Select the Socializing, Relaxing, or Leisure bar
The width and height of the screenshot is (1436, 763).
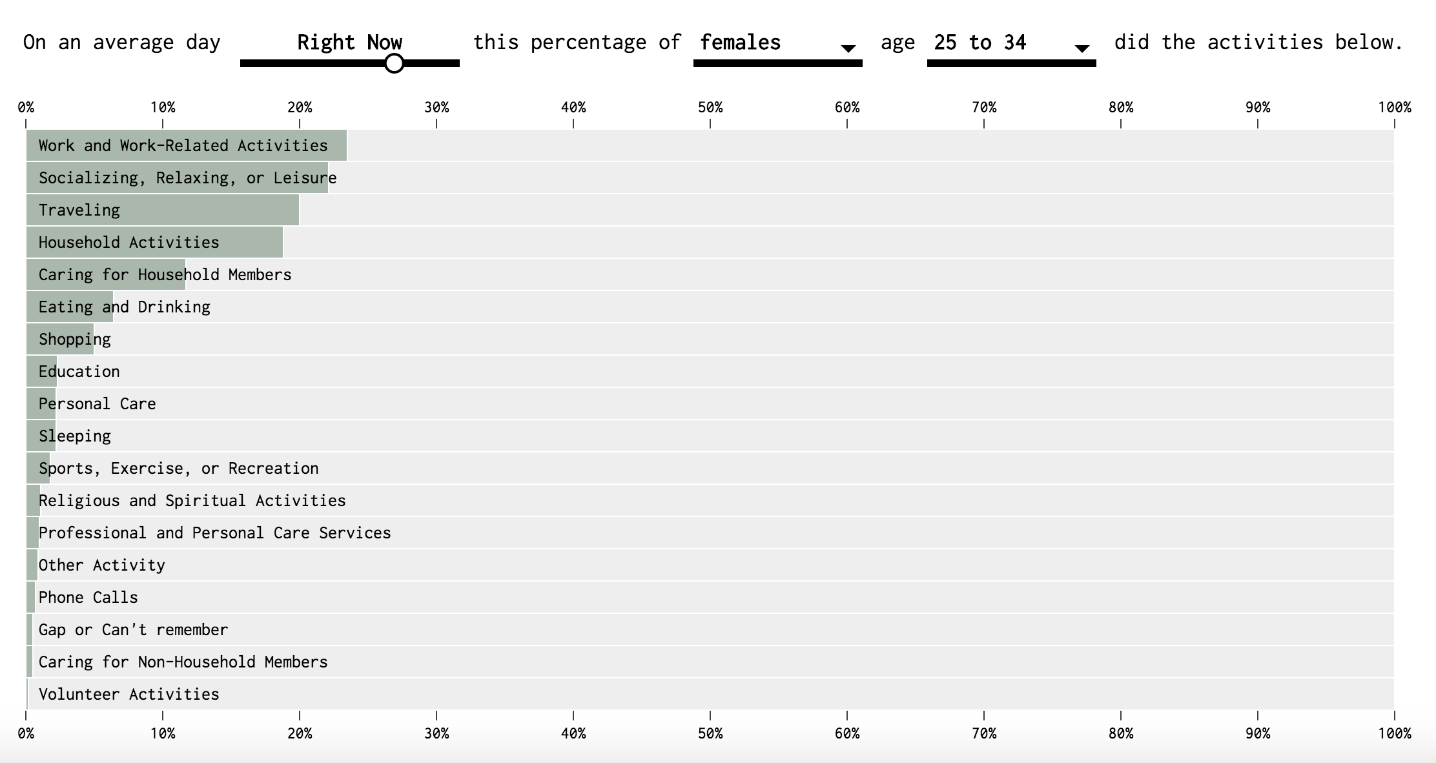(x=177, y=178)
